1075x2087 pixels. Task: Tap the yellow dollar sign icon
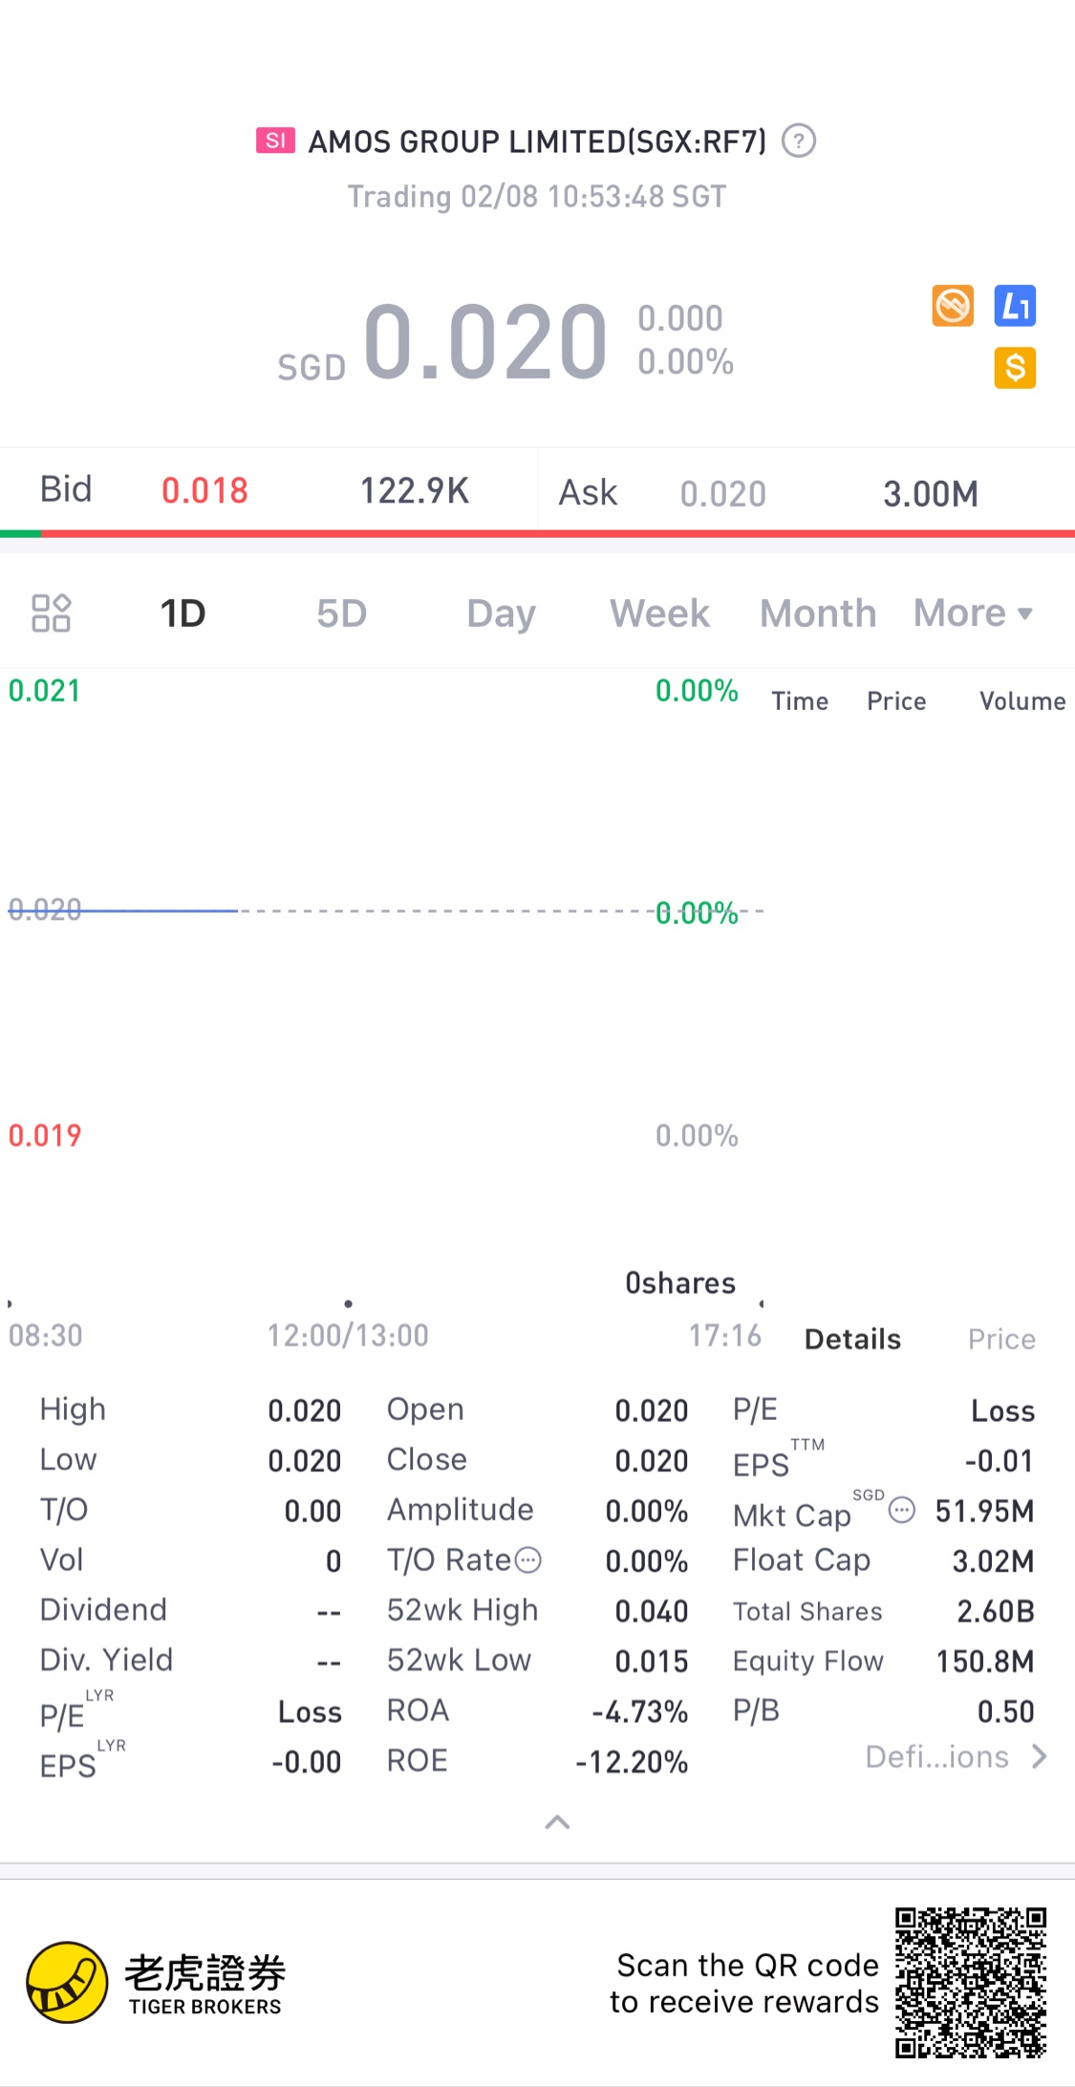[x=1015, y=368]
